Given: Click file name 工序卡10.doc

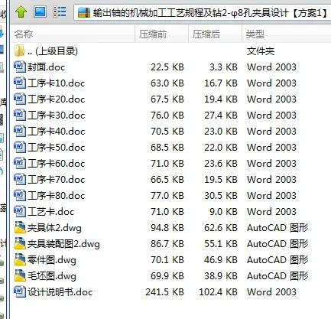Looking at the screenshot, I should tap(57, 83).
